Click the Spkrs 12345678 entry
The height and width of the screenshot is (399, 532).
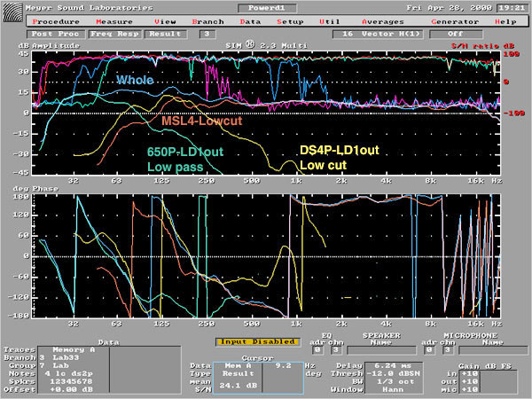69,381
